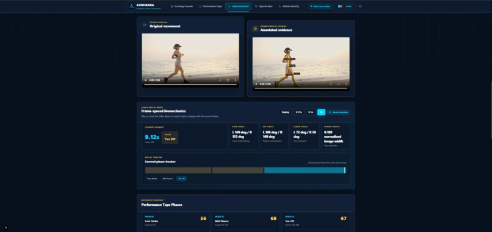Seek in the Annotated evidence video progress bar
This screenshot has width=492, height=232.
click(301, 88)
